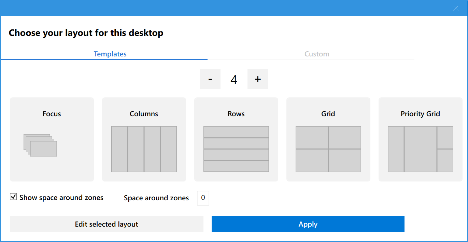
Task: Choose the Priority Grid layout preview
Action: [421, 149]
